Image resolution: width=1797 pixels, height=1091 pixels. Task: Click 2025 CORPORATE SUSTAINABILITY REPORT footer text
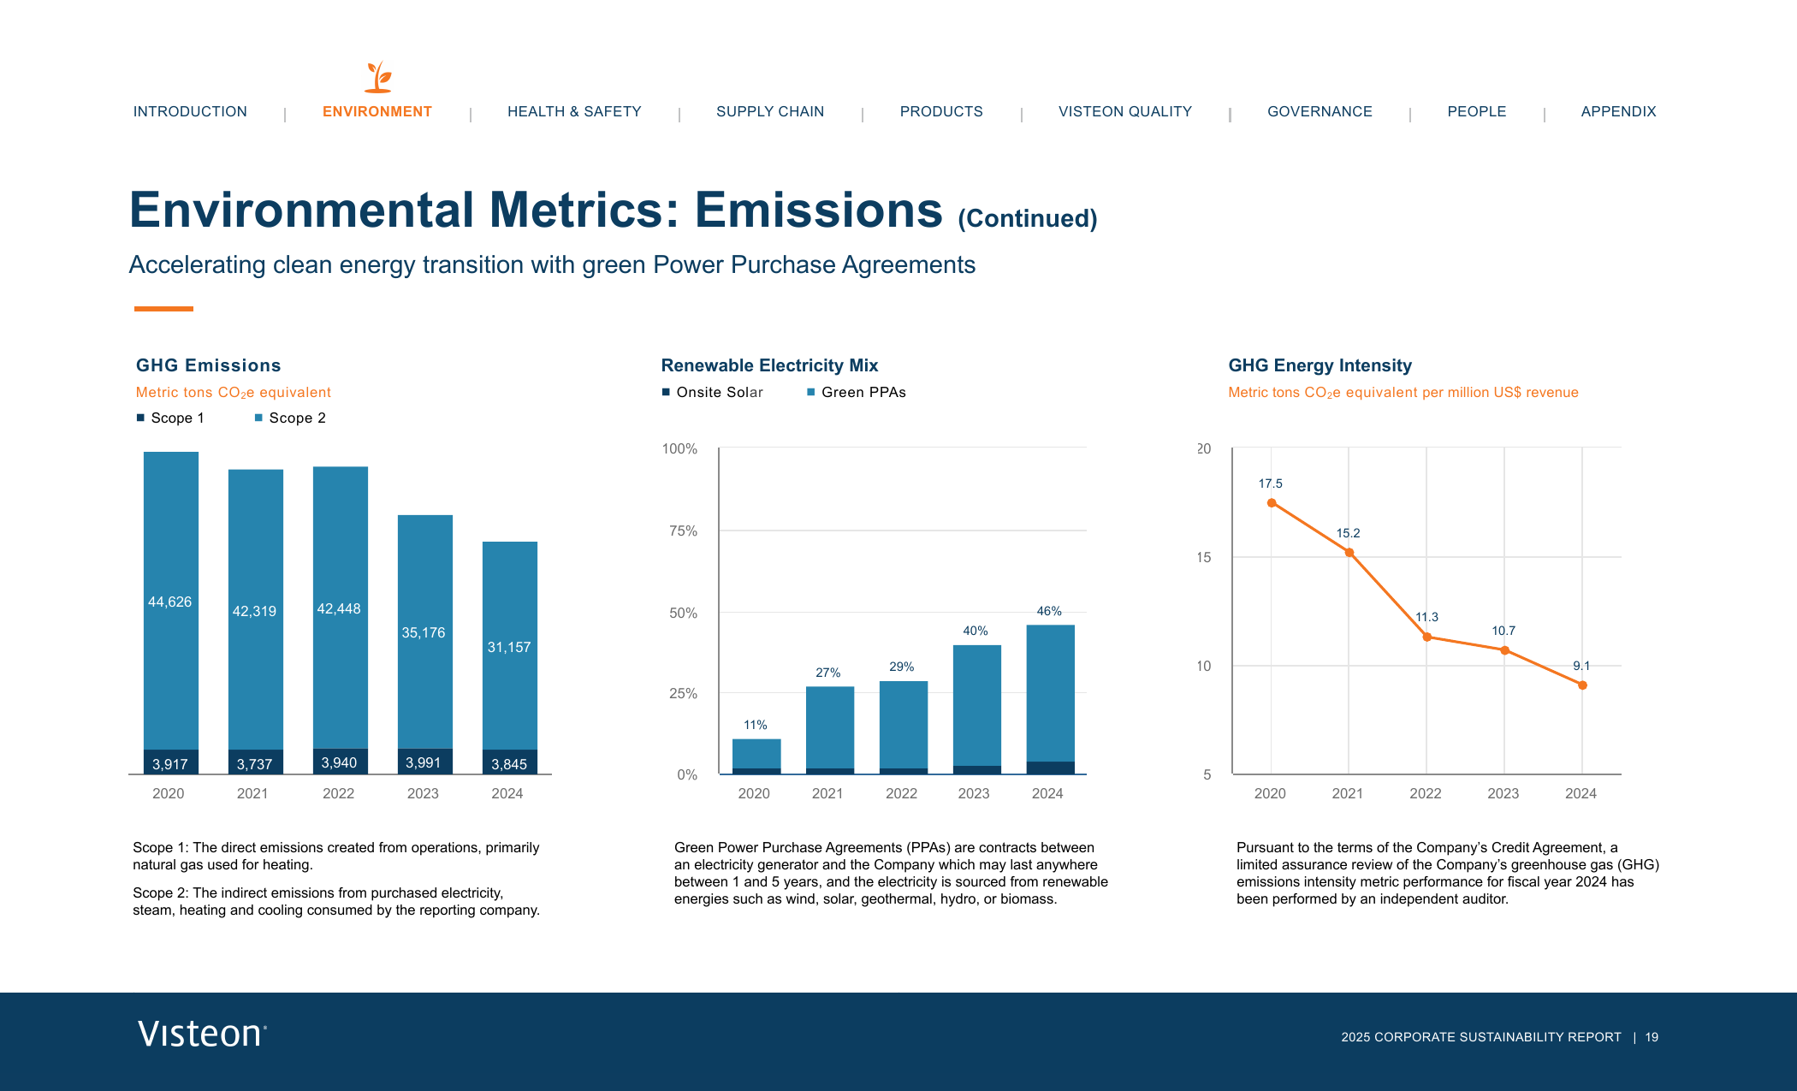pyautogui.click(x=1481, y=1037)
